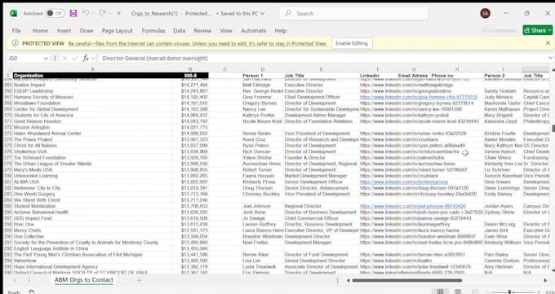Click the Person 2 header cell

pos(503,76)
